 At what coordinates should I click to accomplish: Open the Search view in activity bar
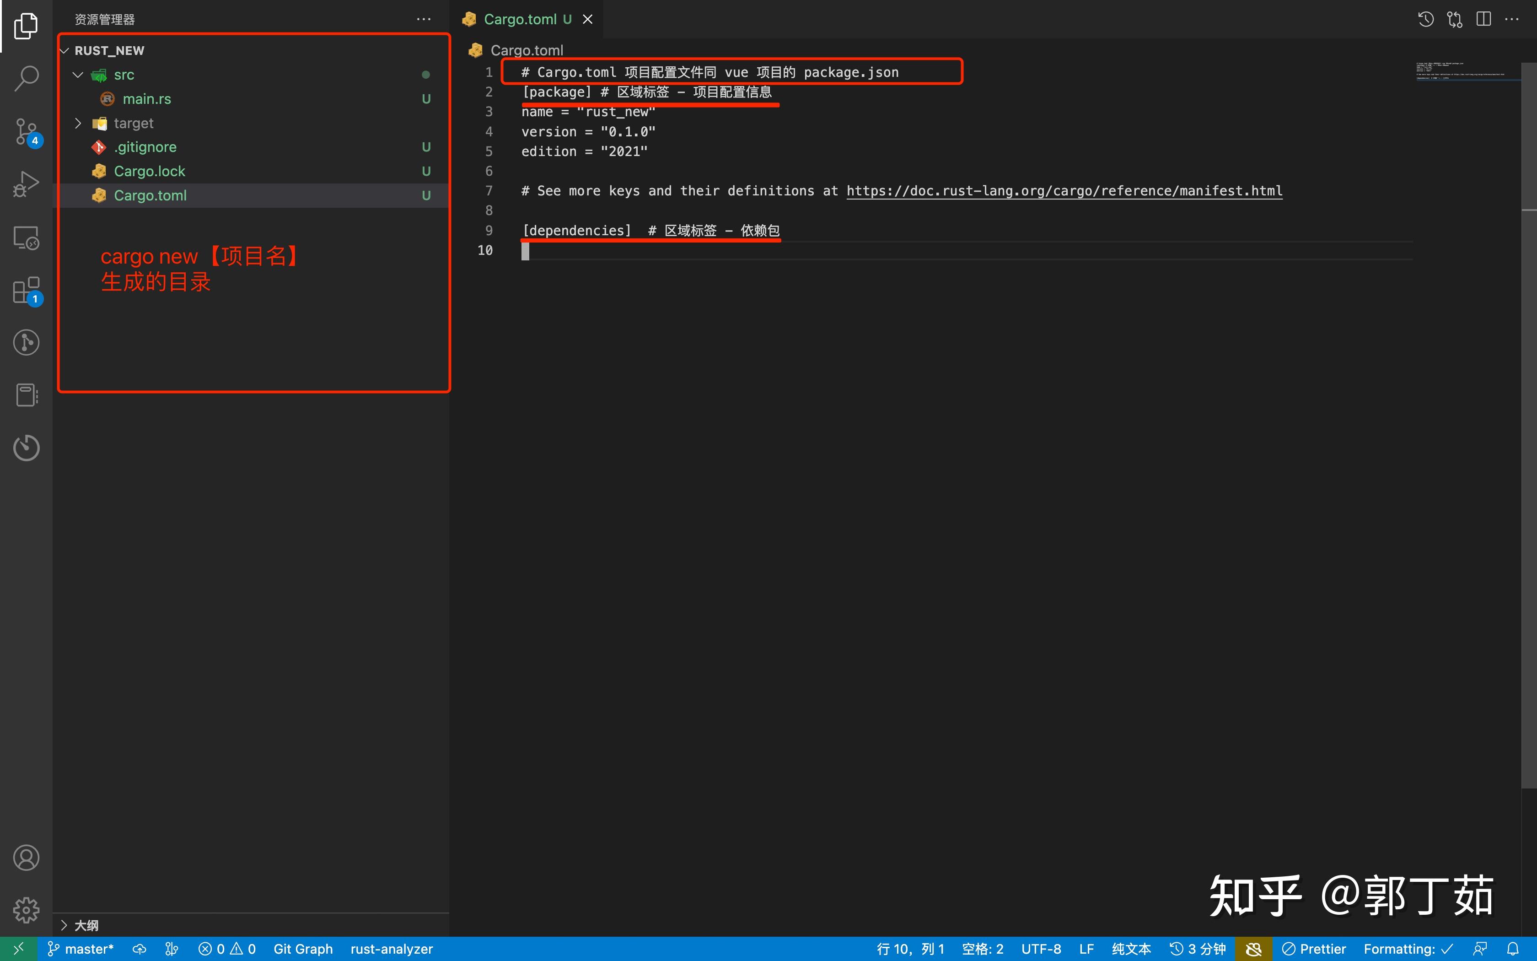pos(26,78)
